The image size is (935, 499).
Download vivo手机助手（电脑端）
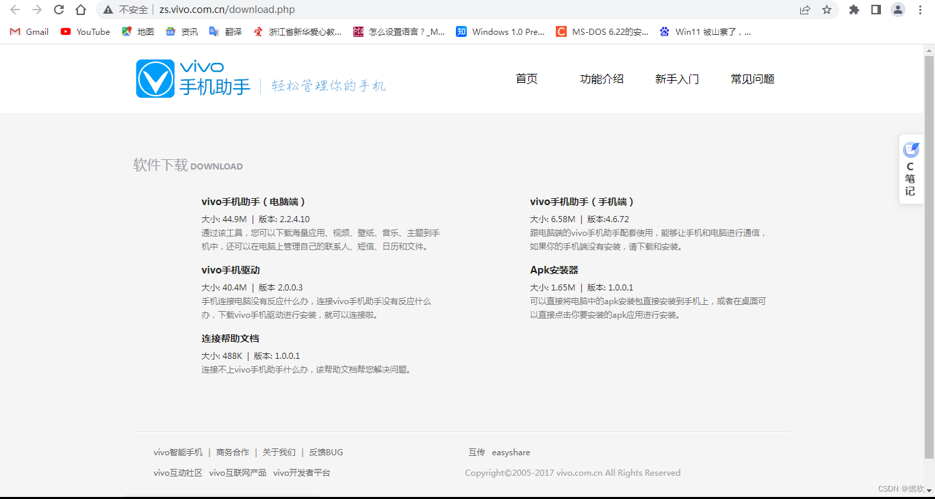point(254,202)
